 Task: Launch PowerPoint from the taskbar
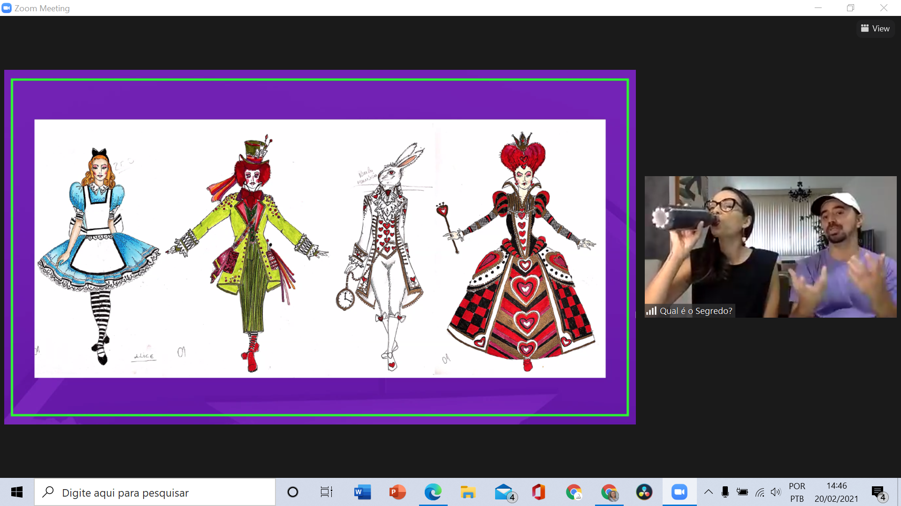tap(397, 492)
